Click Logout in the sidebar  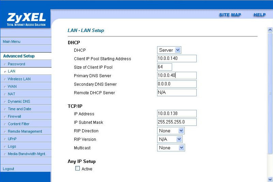pos(9,169)
